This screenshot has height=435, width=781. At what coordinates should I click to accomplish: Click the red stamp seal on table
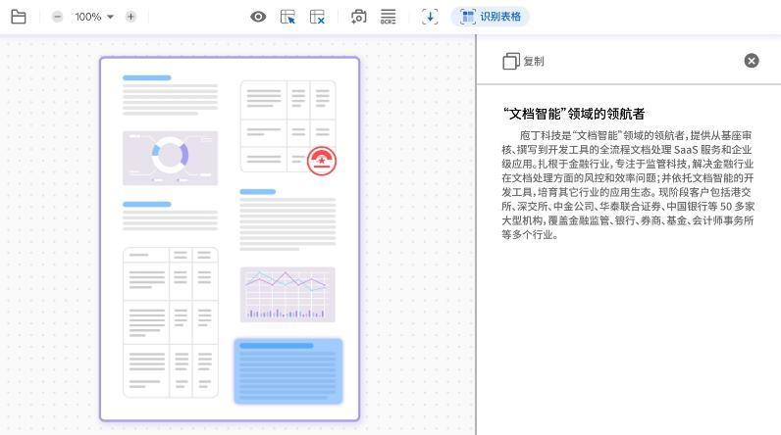pos(322,160)
